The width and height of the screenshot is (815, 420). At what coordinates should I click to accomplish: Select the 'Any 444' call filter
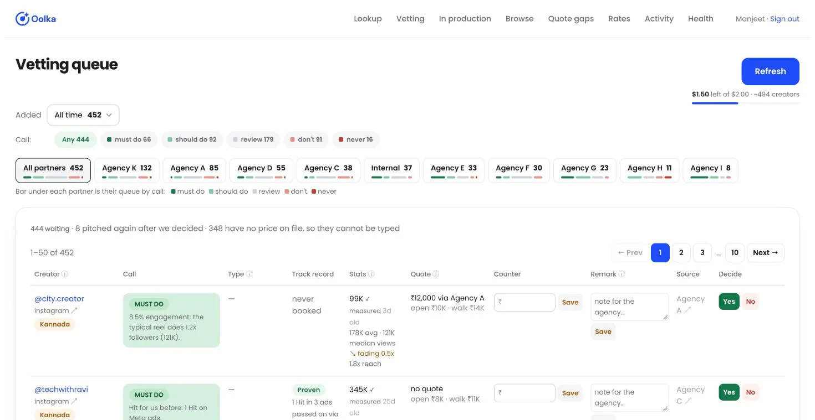(x=75, y=139)
